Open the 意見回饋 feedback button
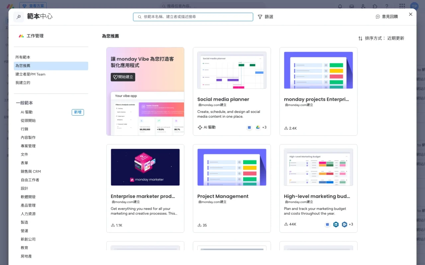Viewport: 425px width, 265px height. coord(386,17)
